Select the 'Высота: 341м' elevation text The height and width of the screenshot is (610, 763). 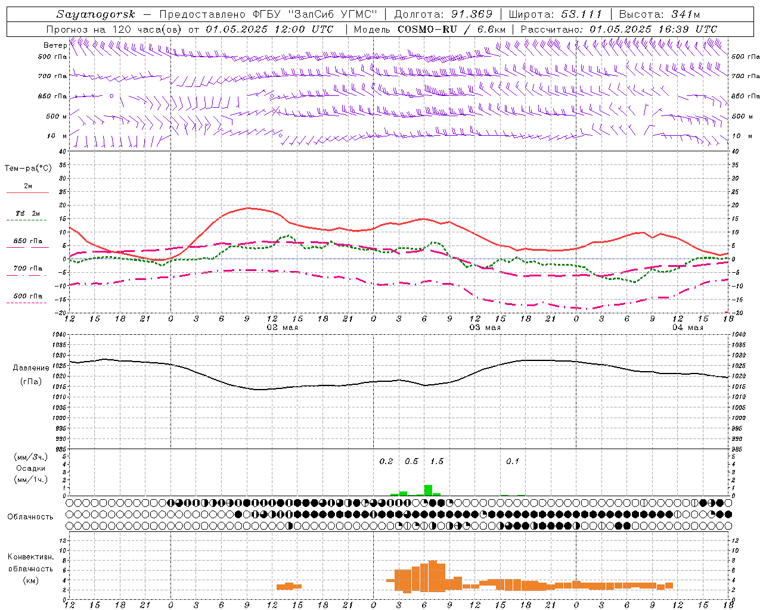click(659, 14)
